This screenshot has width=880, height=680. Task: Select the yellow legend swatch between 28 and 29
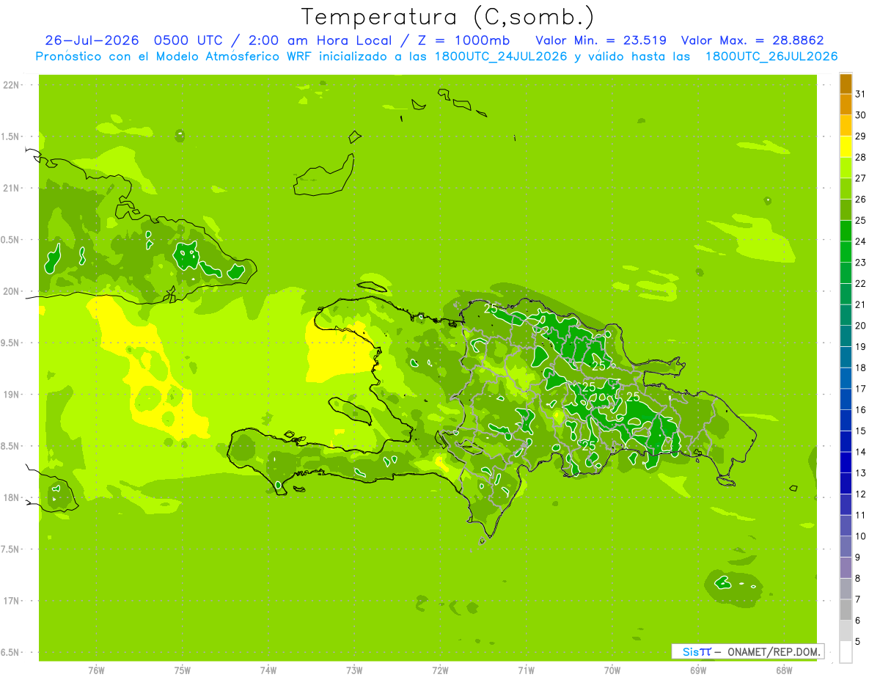846,147
